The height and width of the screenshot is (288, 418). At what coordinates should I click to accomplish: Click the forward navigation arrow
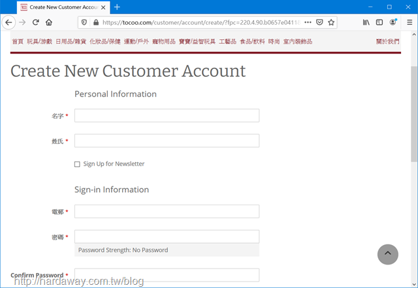22,22
